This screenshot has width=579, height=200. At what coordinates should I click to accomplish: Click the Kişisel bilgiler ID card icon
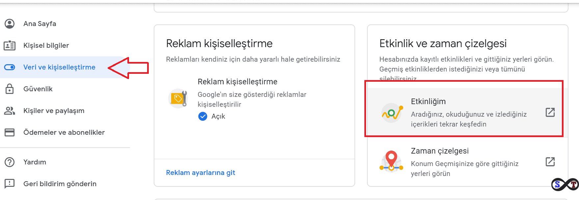click(10, 45)
